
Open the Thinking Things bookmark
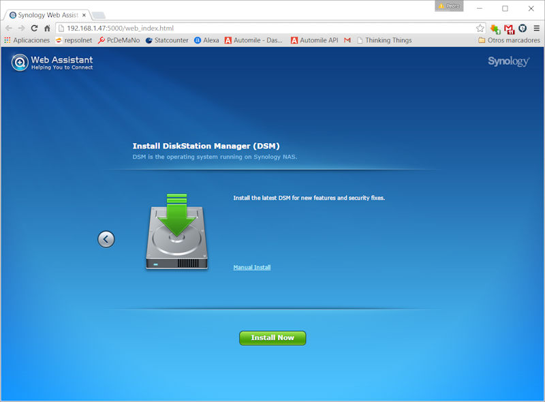pyautogui.click(x=384, y=40)
